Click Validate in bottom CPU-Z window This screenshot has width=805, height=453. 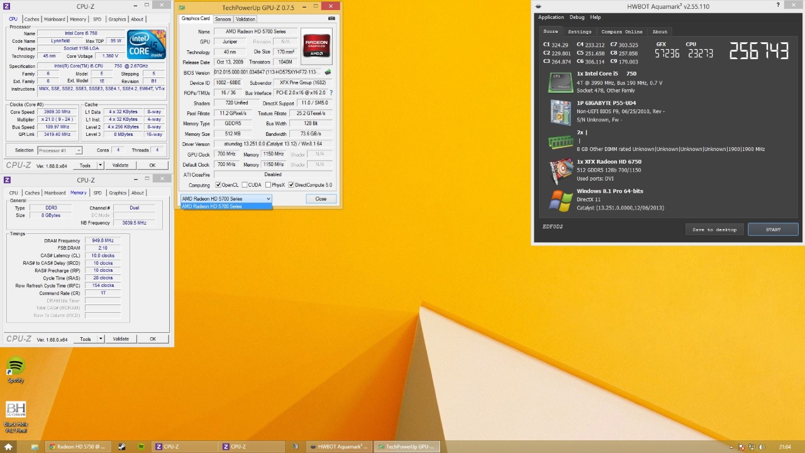click(120, 339)
